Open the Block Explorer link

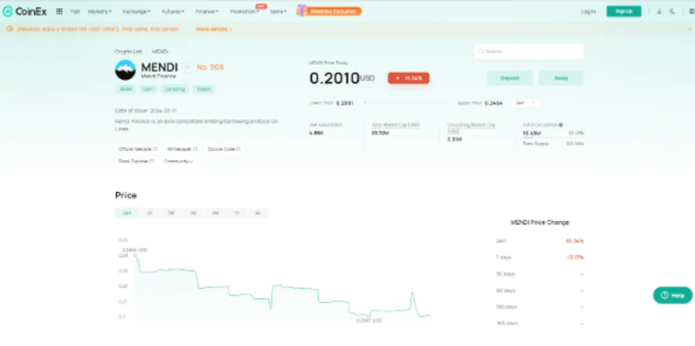click(x=136, y=161)
